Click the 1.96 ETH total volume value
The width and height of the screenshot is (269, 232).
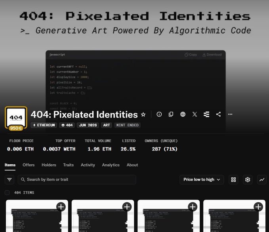(99, 149)
